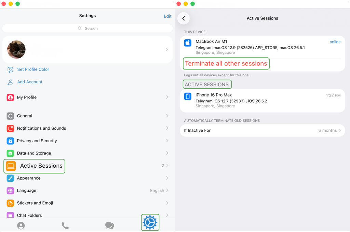Open the Appearance settings item

tap(87, 178)
